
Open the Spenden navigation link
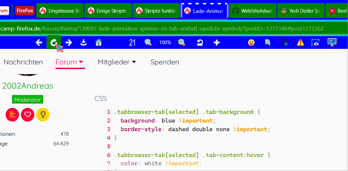coord(165,62)
